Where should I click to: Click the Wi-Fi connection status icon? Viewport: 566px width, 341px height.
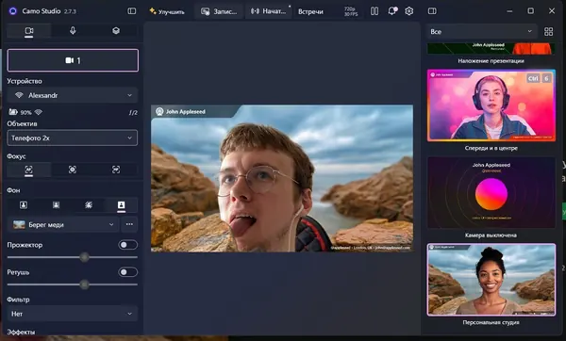(x=39, y=112)
